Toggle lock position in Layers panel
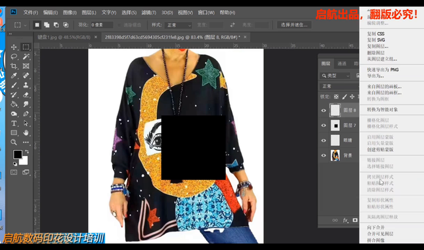Viewport: 424px width, 250px height. (352, 97)
